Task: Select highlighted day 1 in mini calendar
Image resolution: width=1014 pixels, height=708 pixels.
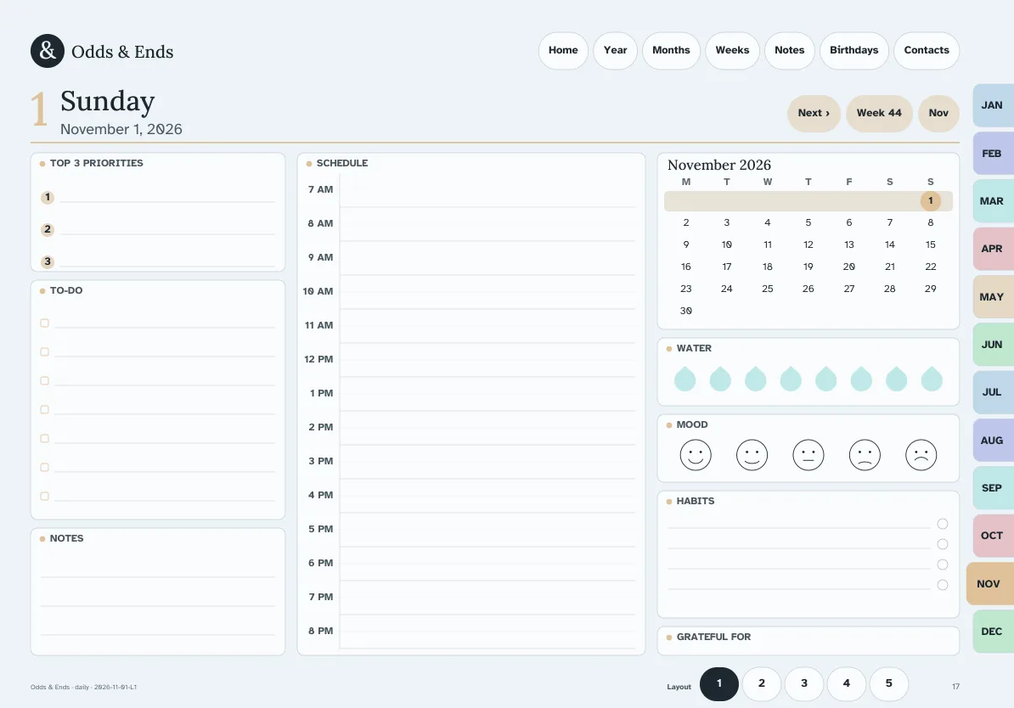Action: (x=931, y=201)
